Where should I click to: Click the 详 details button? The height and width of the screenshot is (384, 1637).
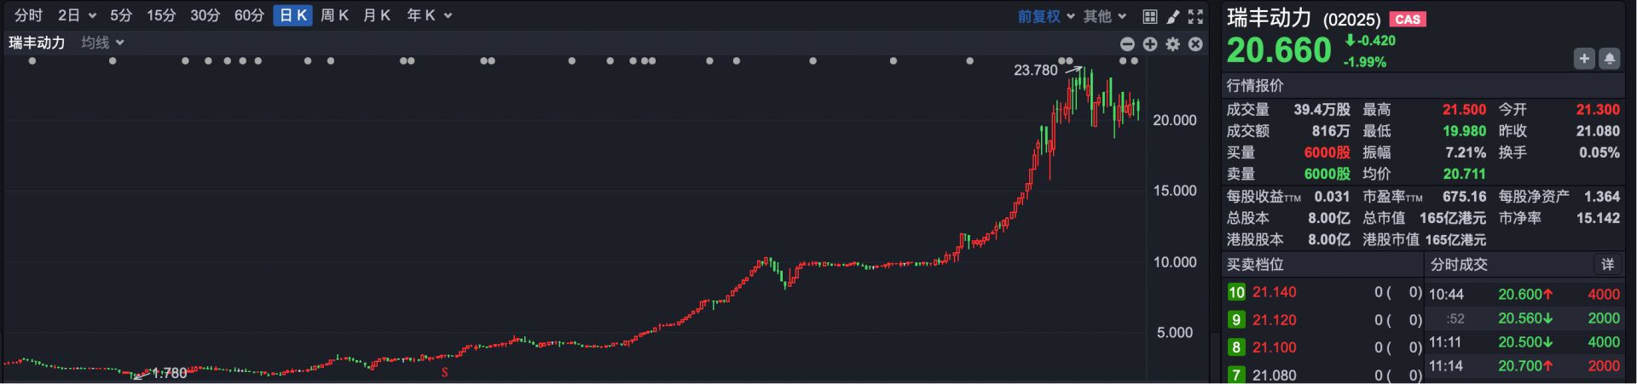click(1607, 265)
